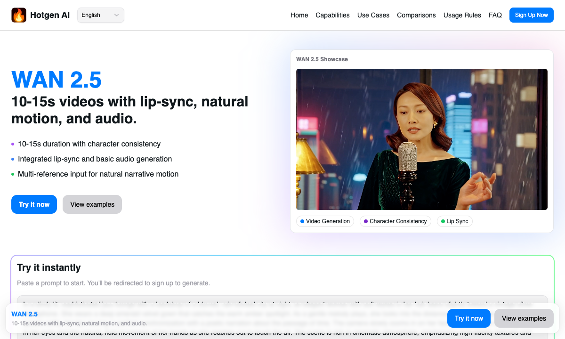Image resolution: width=565 pixels, height=339 pixels.
Task: Click the Hotgen AI flame logo
Action: (19, 15)
